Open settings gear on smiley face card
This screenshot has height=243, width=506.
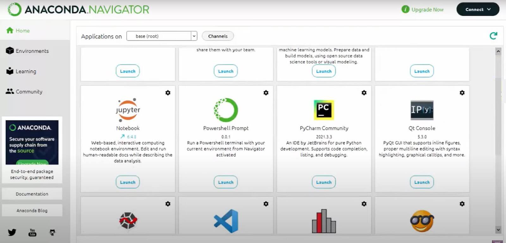(x=462, y=204)
